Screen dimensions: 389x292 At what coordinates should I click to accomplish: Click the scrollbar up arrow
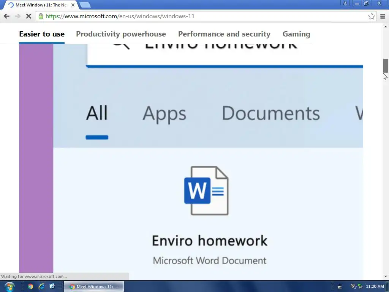click(386, 27)
